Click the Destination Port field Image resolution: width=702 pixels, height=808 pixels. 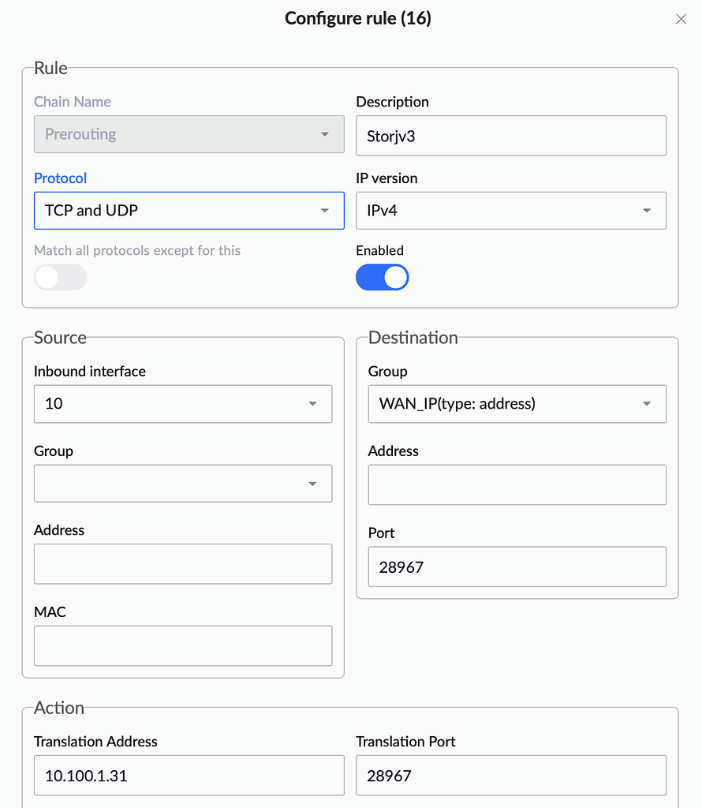point(517,567)
